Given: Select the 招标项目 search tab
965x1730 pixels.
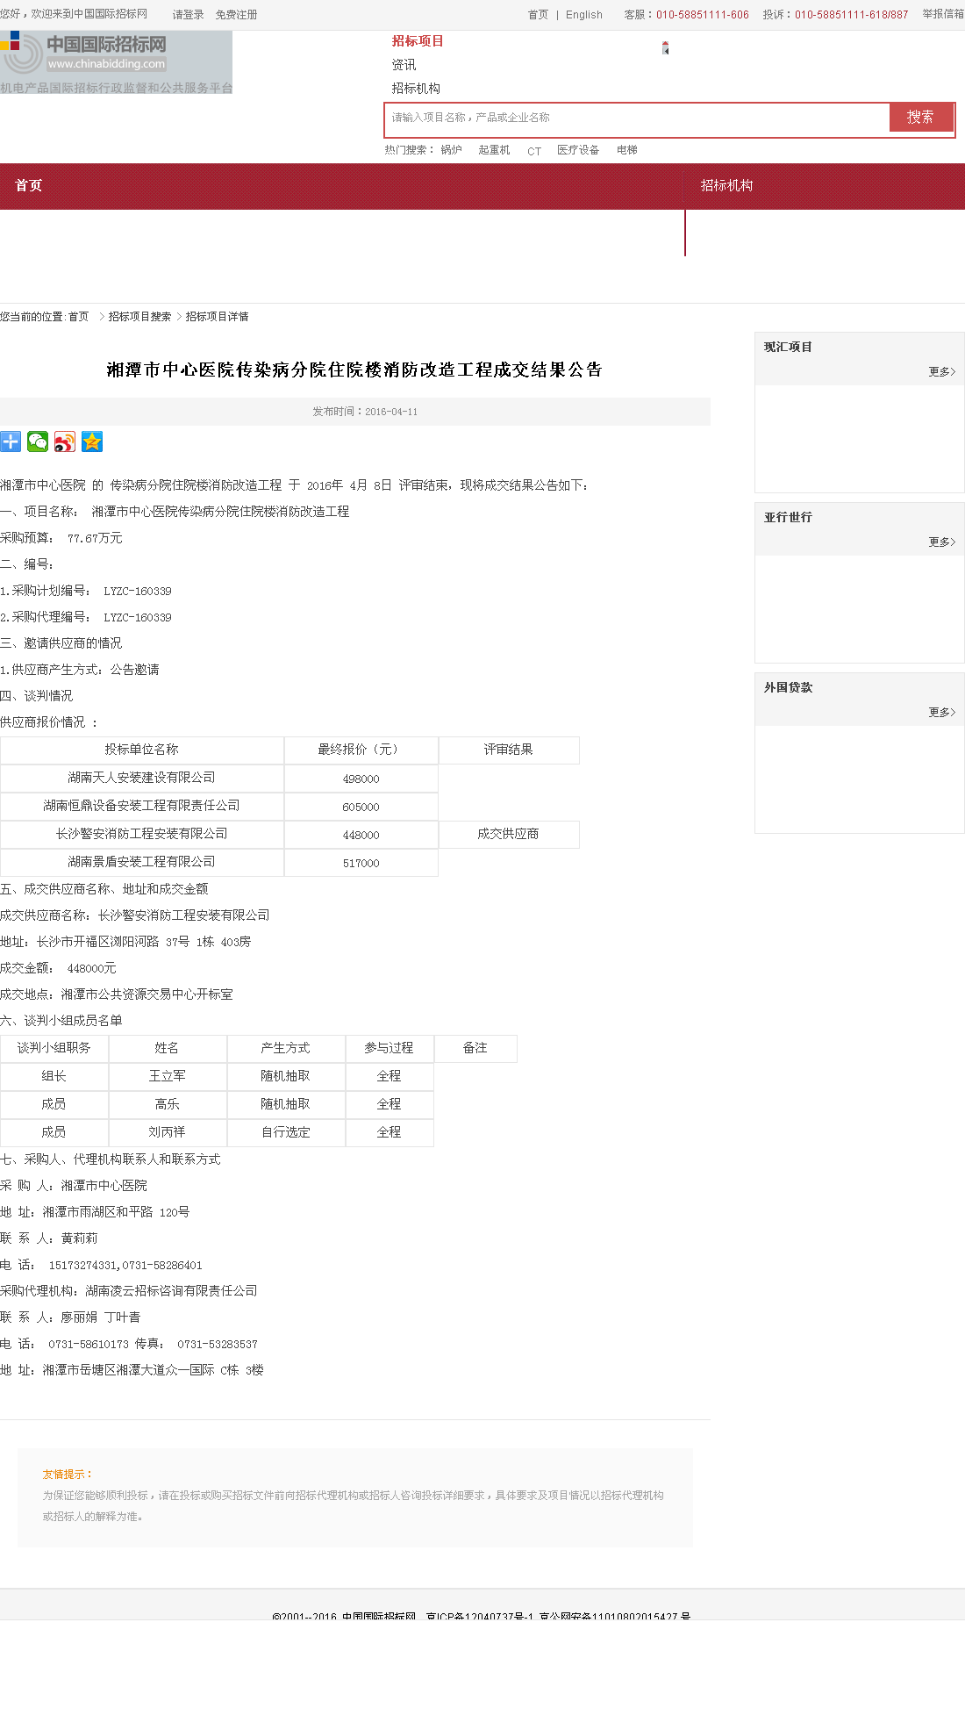Looking at the screenshot, I should 418,41.
